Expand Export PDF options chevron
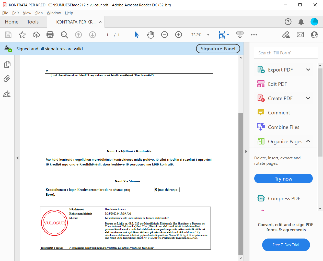Viewport: 323px width, 261px height. click(308, 70)
